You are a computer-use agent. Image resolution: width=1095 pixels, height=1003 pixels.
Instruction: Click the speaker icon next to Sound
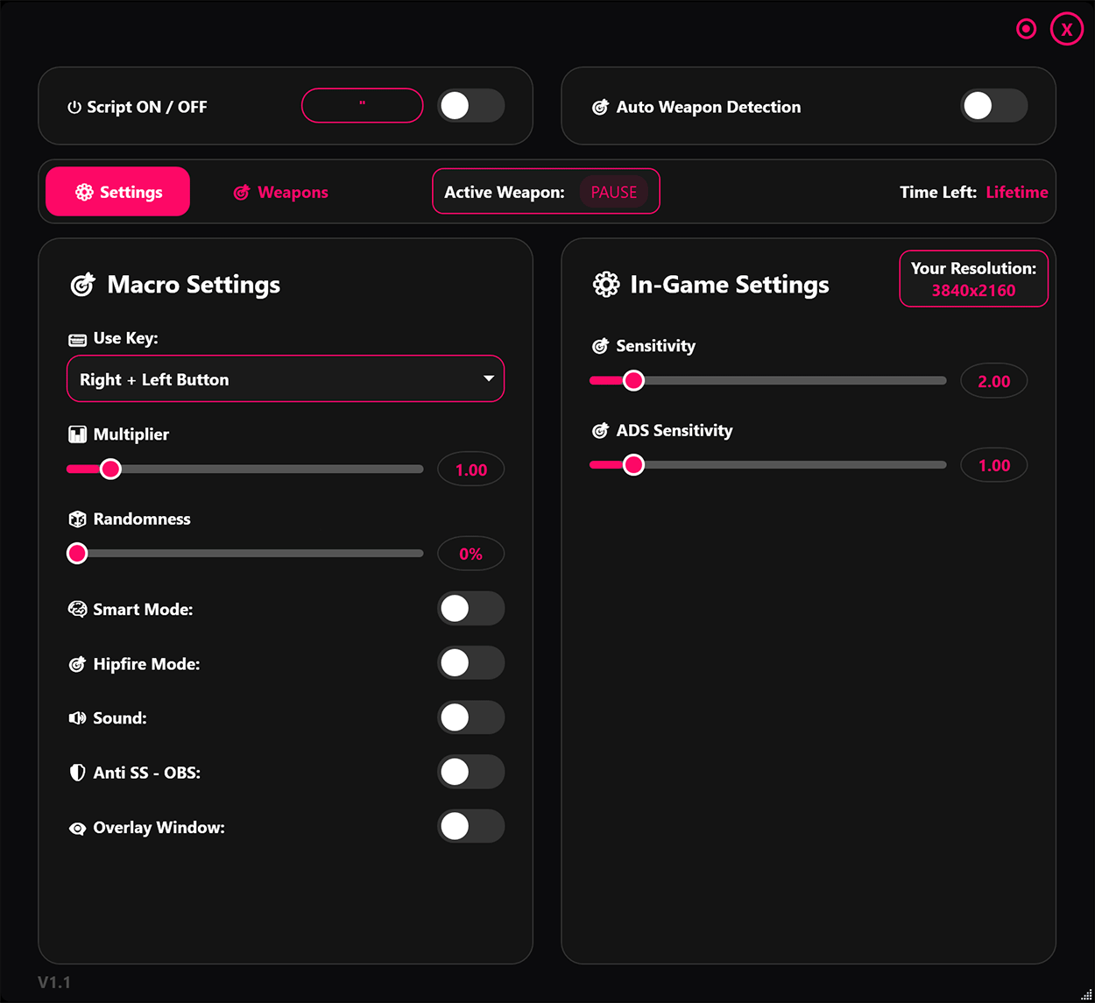(x=75, y=717)
